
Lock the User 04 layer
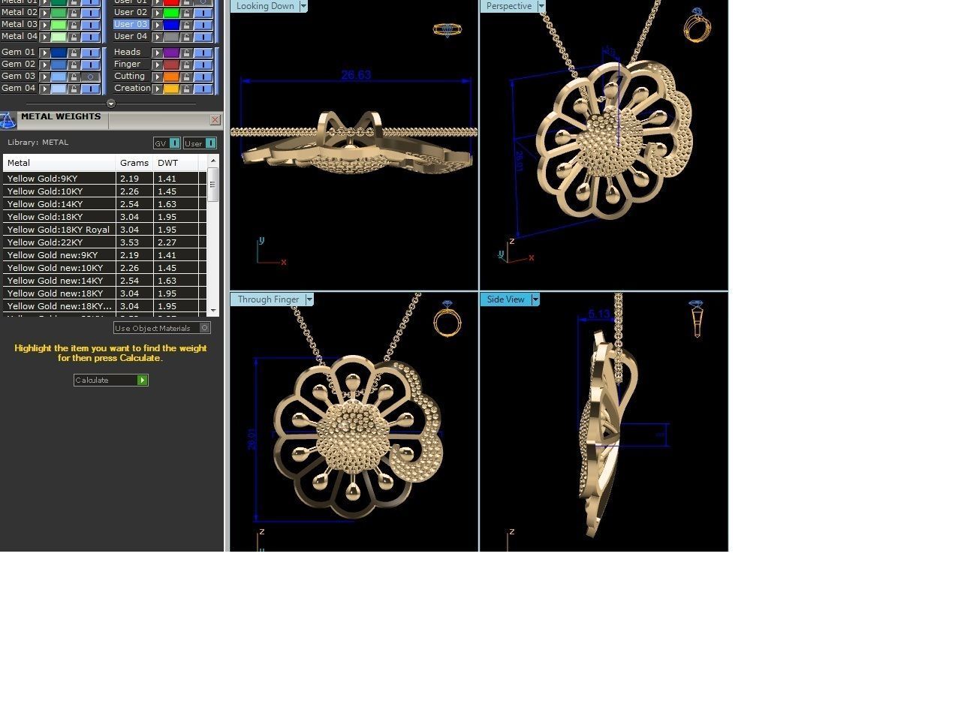click(187, 37)
